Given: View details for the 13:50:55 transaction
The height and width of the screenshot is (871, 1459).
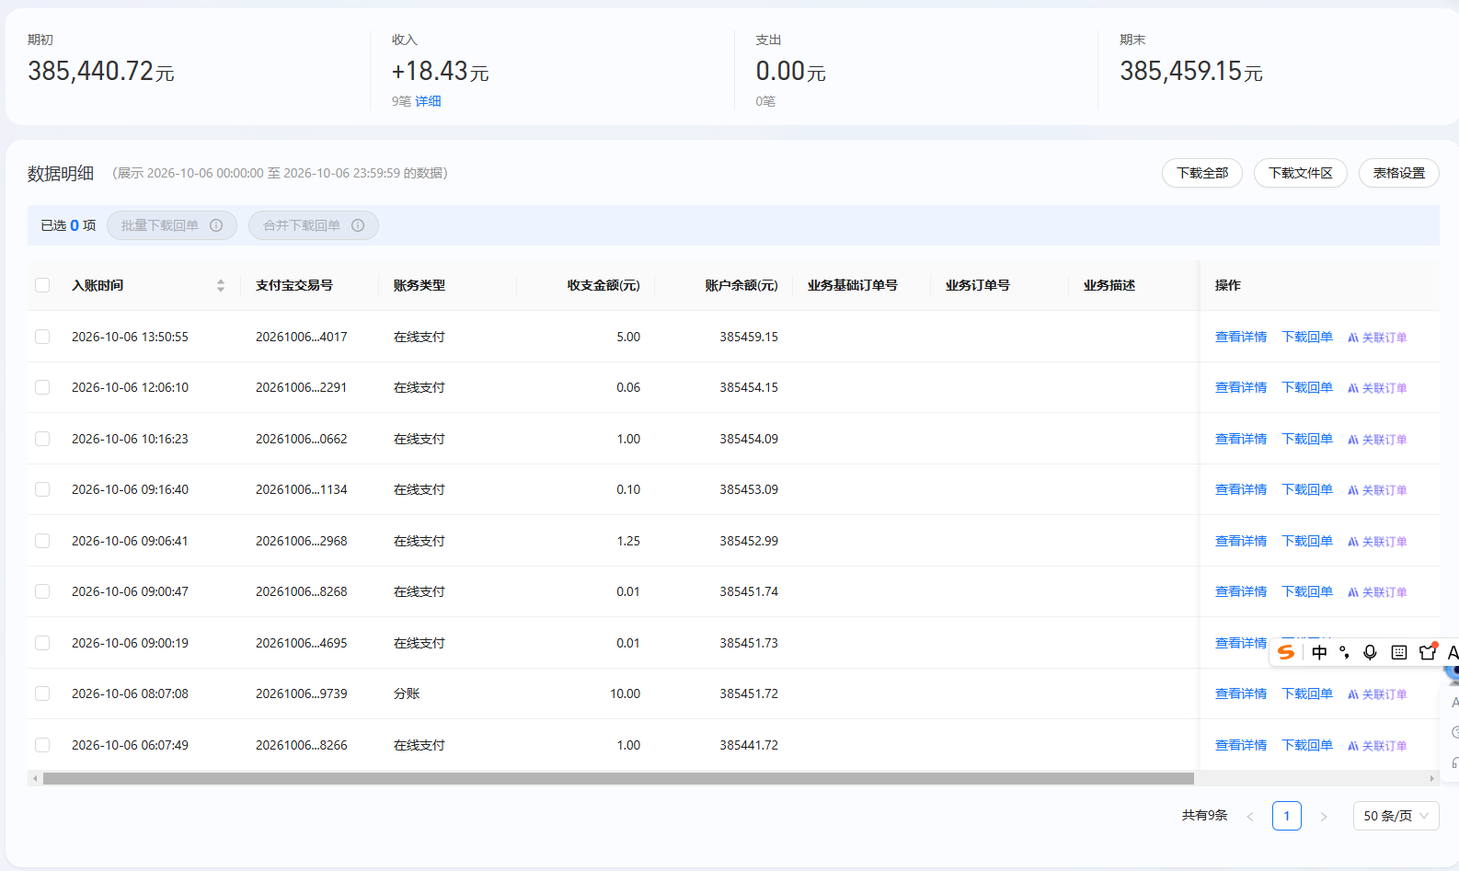Looking at the screenshot, I should (x=1241, y=337).
